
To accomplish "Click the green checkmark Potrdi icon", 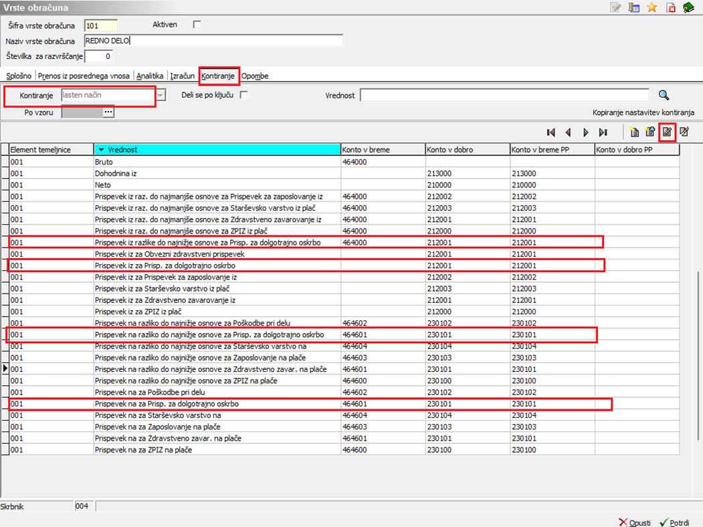I will (x=664, y=522).
